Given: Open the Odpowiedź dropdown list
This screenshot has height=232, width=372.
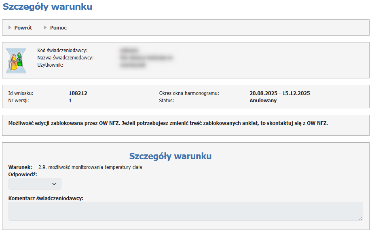Looking at the screenshot, I should (x=35, y=184).
